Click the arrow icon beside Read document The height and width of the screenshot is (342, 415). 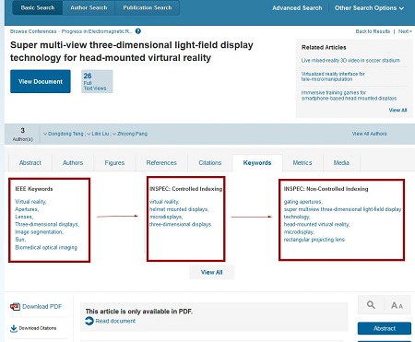[x=89, y=321]
